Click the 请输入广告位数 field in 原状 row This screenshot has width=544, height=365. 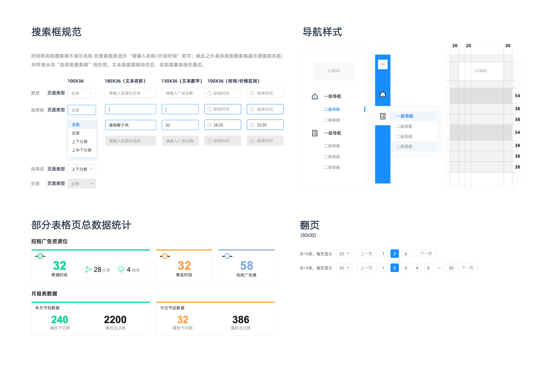180,93
